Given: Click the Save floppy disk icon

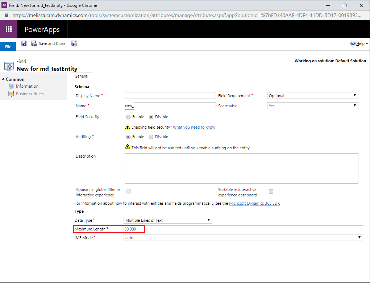Looking at the screenshot, I should (24, 43).
